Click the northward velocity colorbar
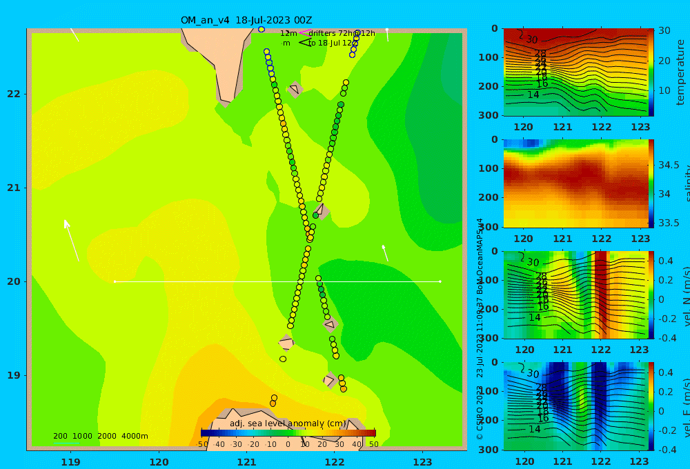Image resolution: width=690 pixels, height=469 pixels. tap(651, 295)
